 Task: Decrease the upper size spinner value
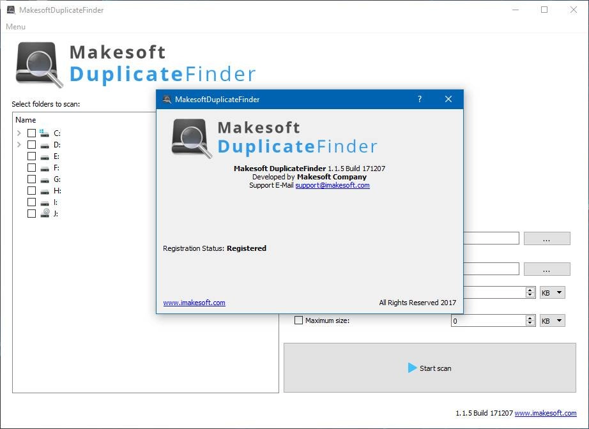point(530,295)
